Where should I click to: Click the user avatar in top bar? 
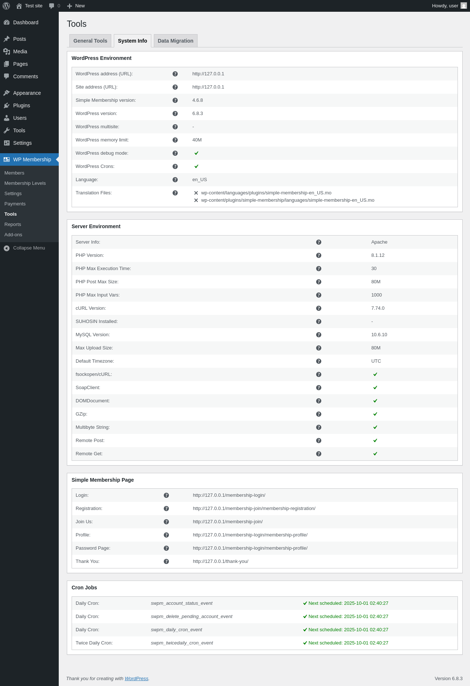pos(464,6)
